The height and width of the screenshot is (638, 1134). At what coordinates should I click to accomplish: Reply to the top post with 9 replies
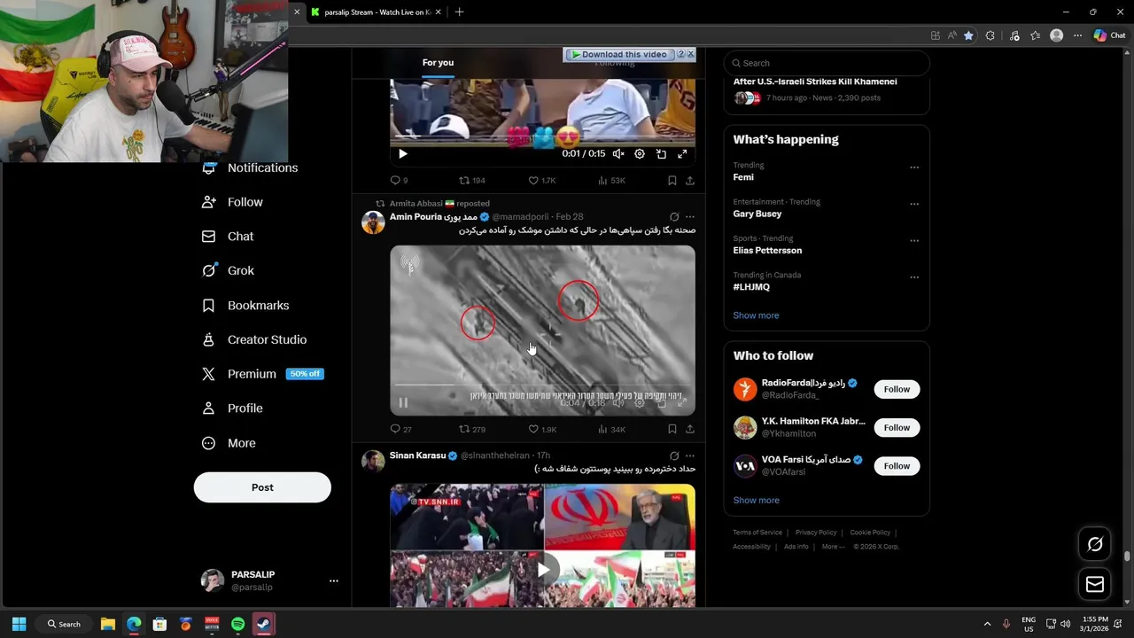[400, 181]
